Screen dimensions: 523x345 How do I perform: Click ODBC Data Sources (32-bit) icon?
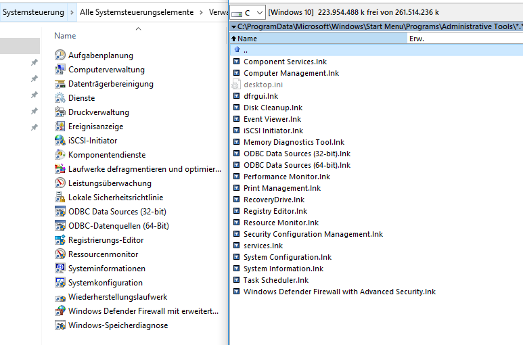(60, 211)
